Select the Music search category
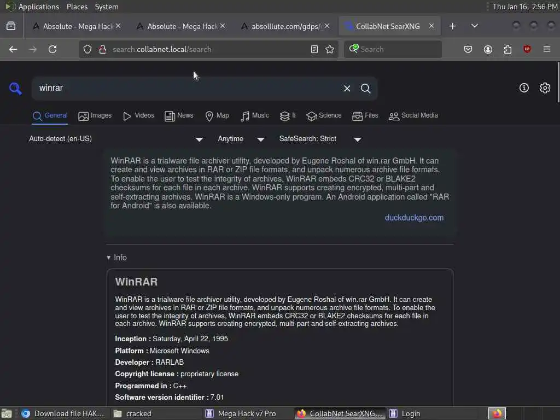560x420 pixels. (255, 116)
